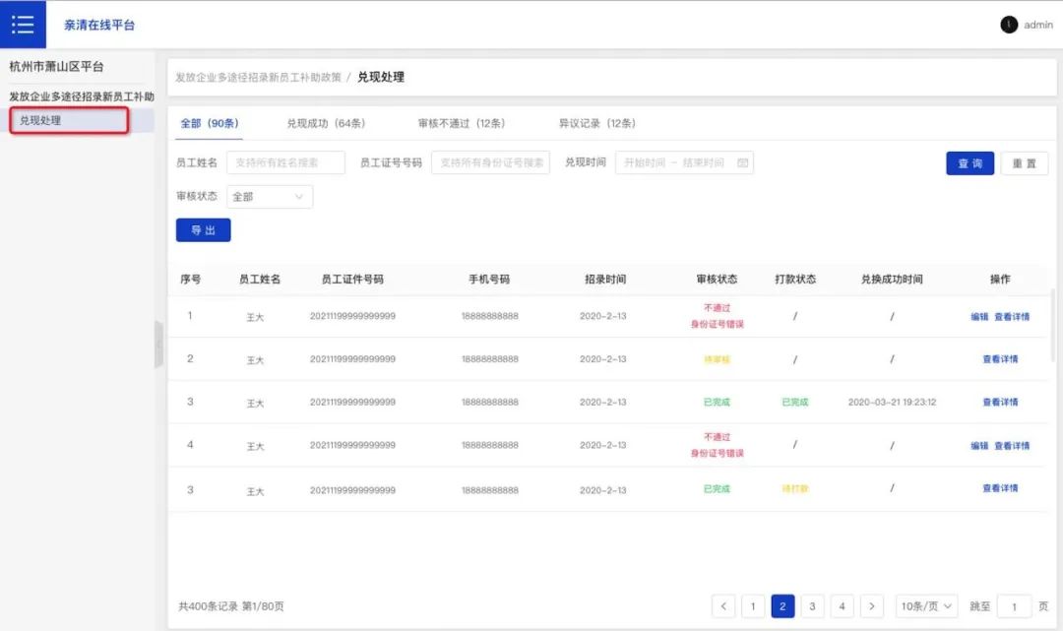This screenshot has height=631, width=1063.
Task: Open the 异议记录 (12条) tab
Action: point(596,124)
